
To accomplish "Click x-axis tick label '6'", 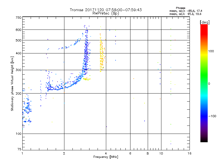I will [x=130, y=153].
